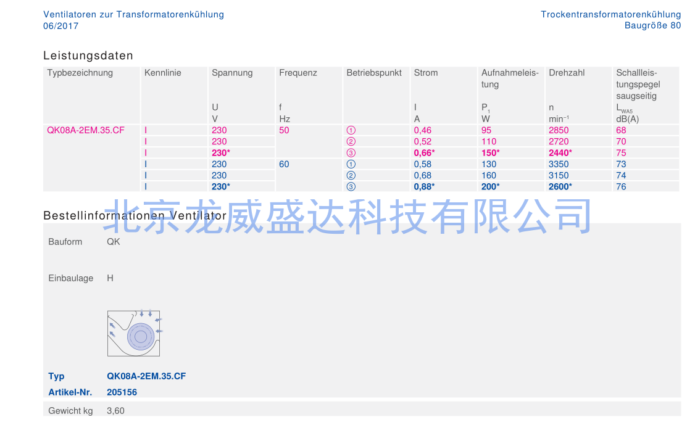Select article number '205156'

tap(122, 392)
